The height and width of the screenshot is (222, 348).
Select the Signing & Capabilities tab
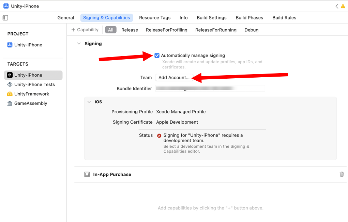pos(107,18)
